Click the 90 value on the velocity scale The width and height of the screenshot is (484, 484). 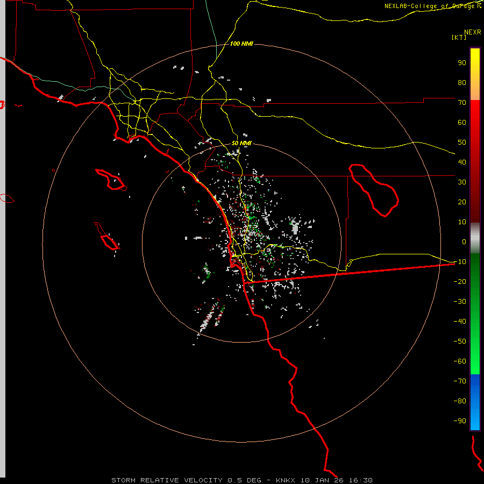click(462, 63)
